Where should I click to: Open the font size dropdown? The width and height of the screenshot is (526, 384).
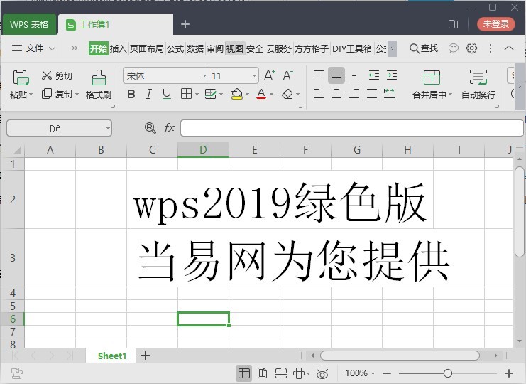tap(255, 75)
